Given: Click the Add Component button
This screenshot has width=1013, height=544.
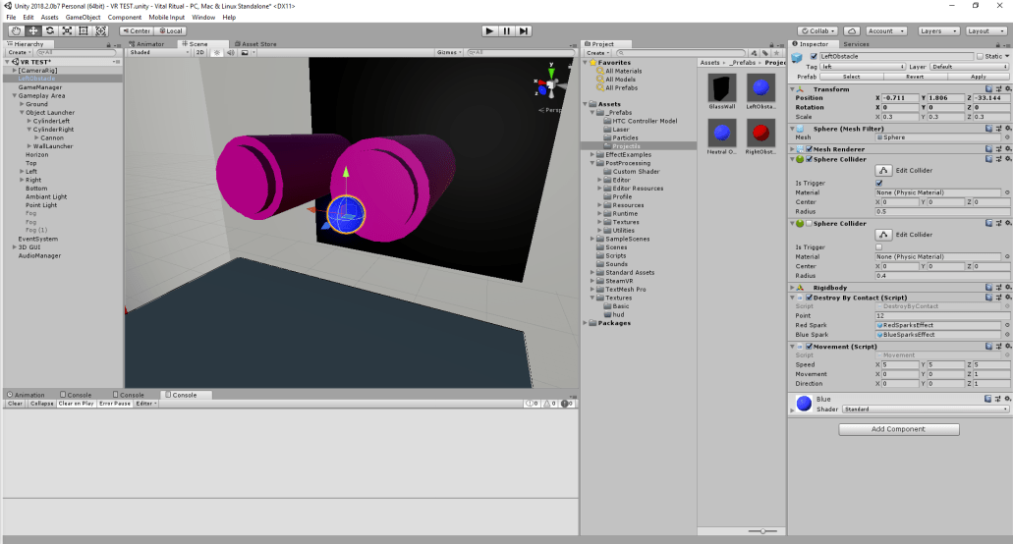Looking at the screenshot, I should coord(898,429).
